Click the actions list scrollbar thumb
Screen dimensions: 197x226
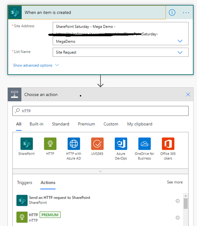tap(185, 203)
